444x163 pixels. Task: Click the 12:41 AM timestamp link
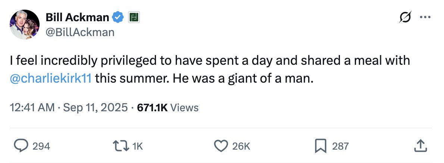33,108
